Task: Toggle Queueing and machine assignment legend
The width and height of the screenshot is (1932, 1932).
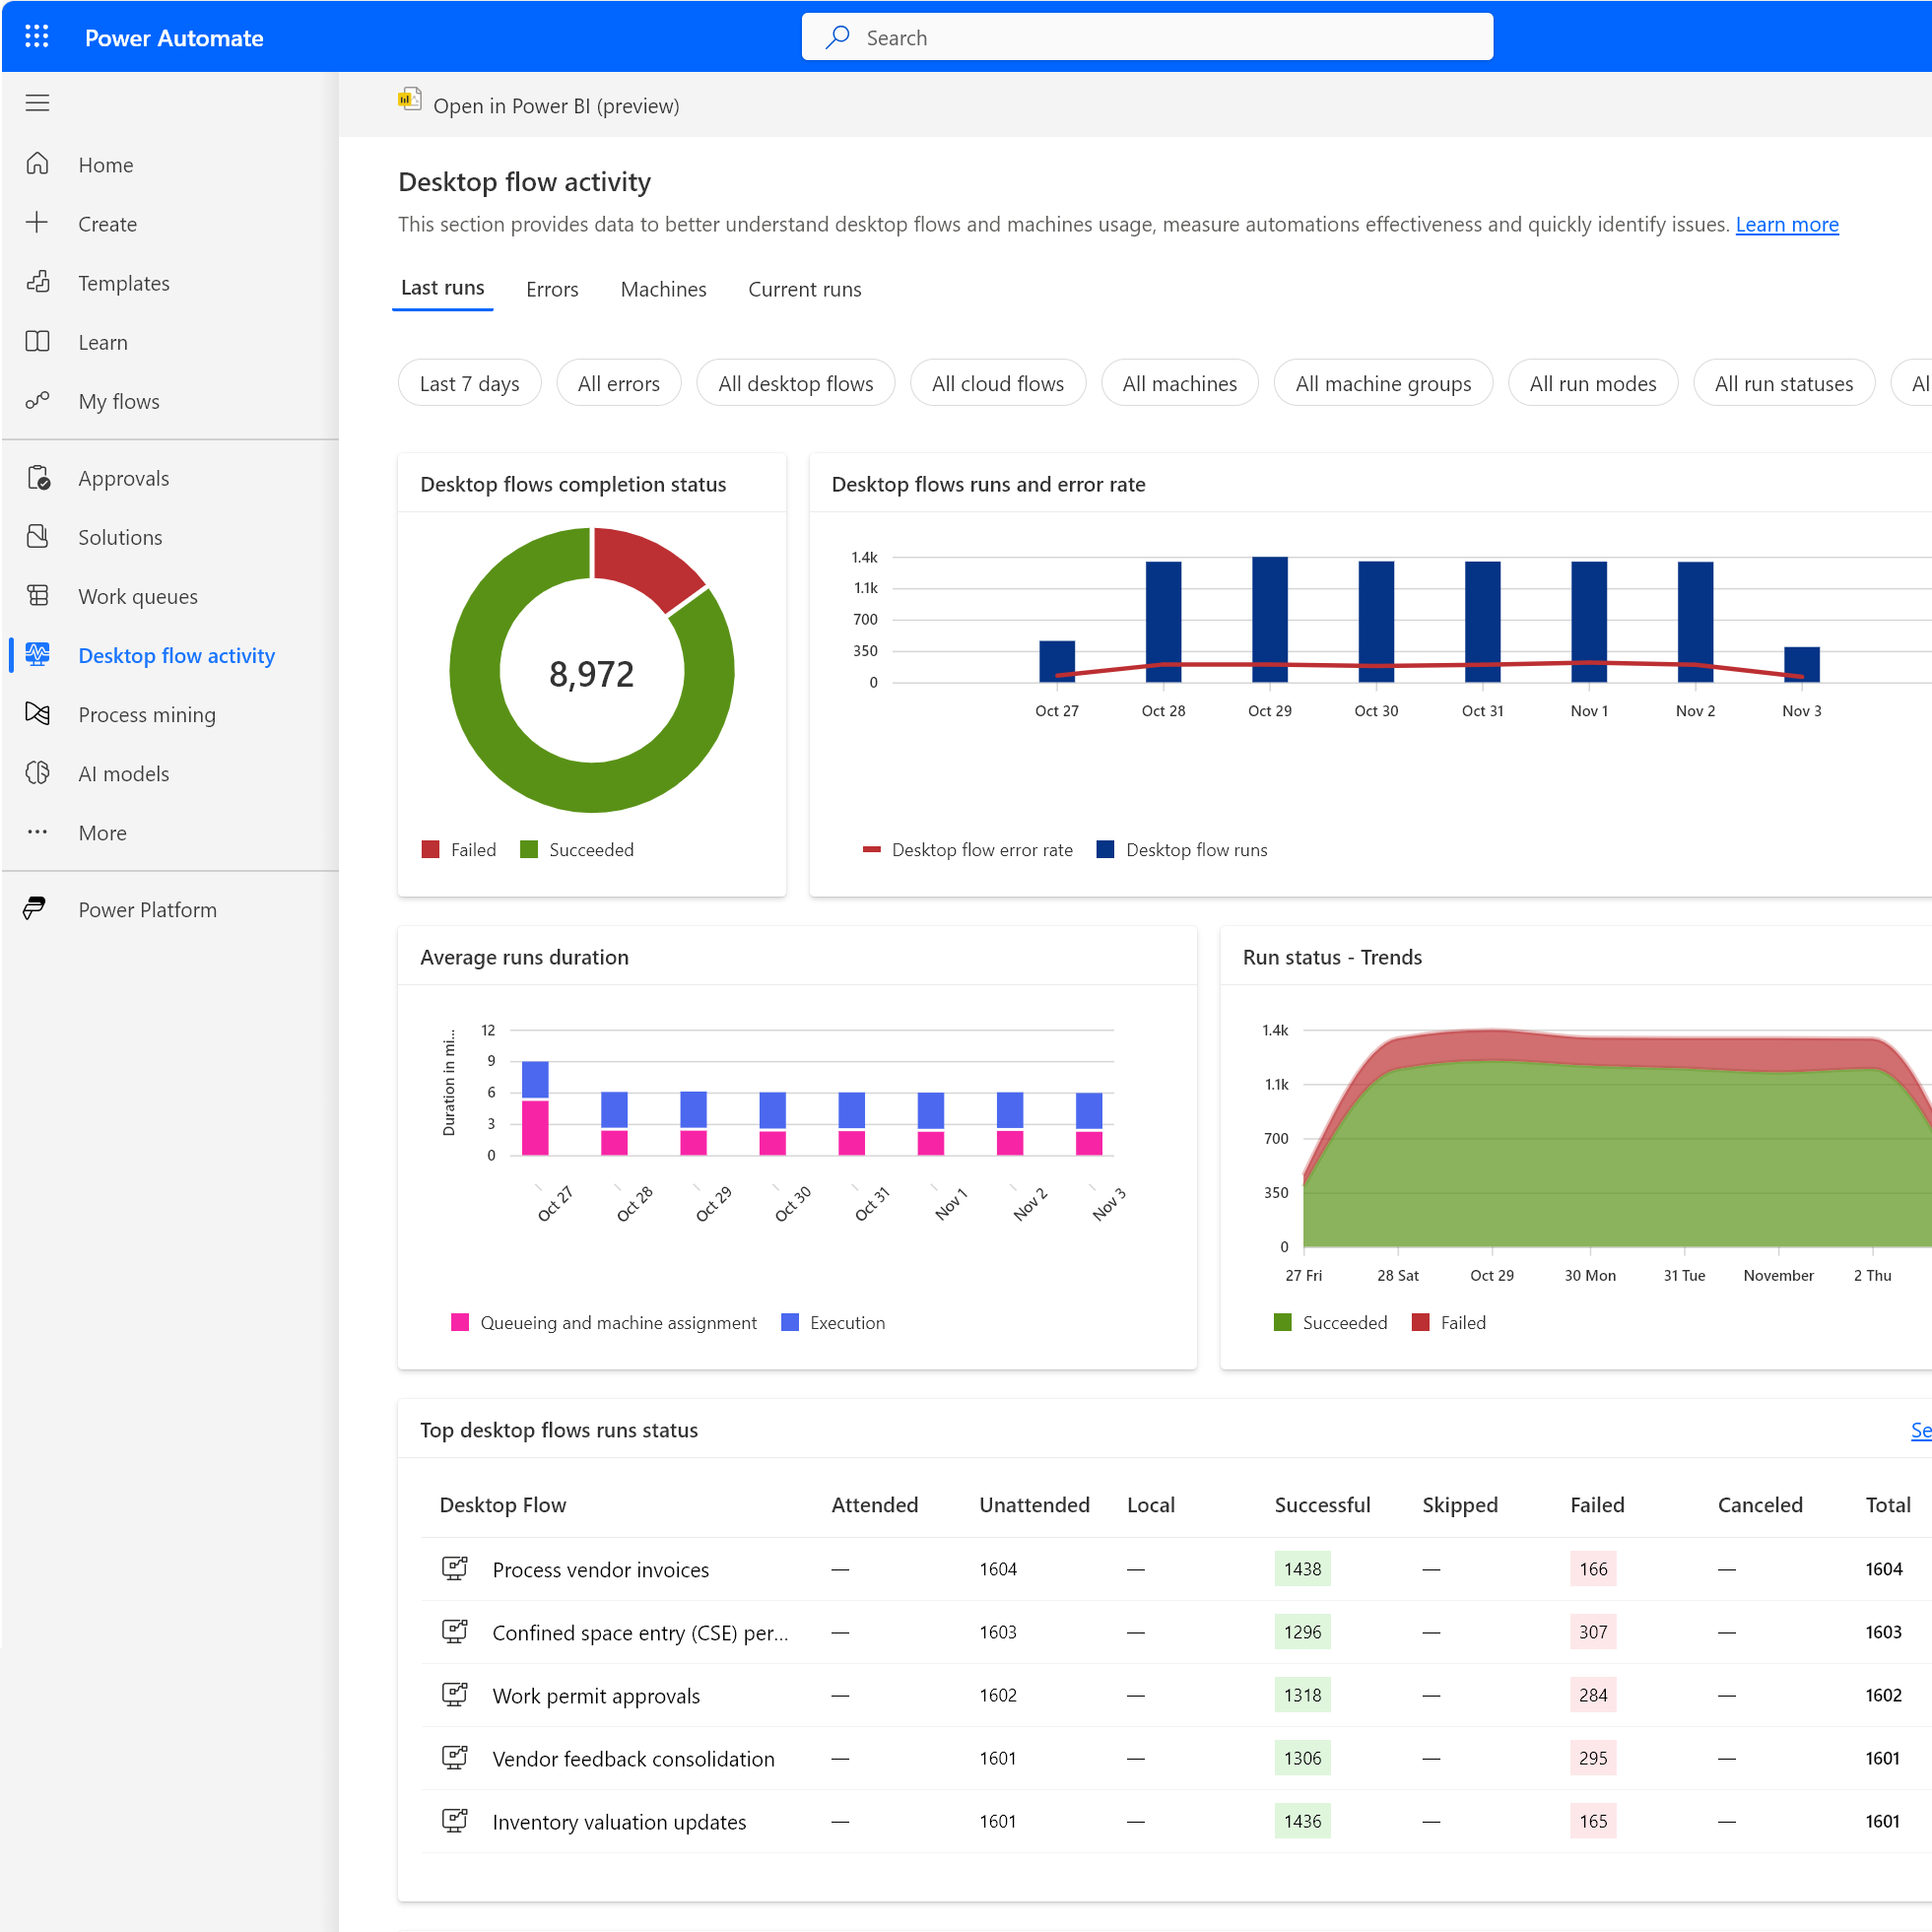Action: 604,1322
